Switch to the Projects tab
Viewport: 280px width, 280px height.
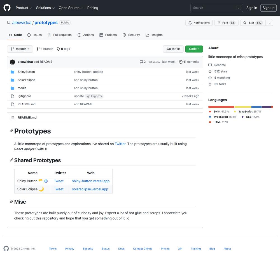[x=108, y=35]
